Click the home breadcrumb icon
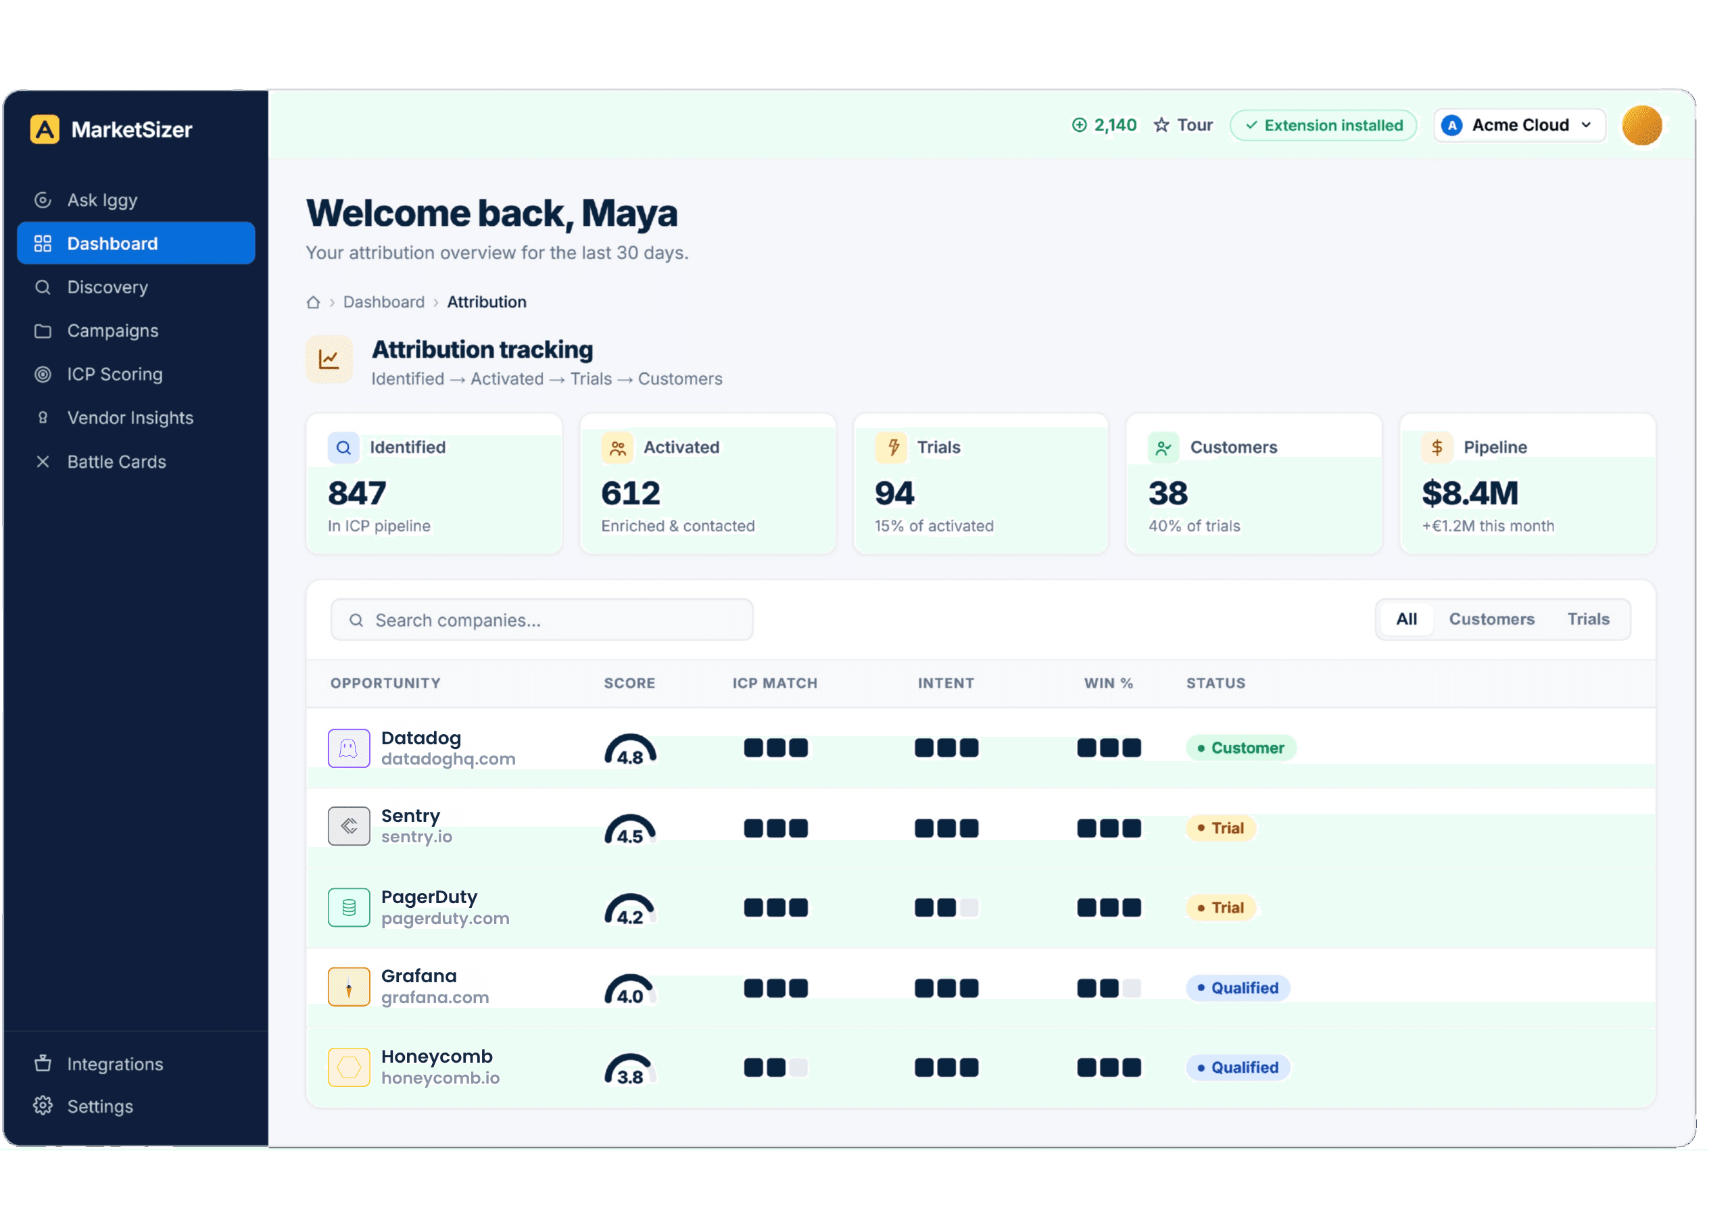The image size is (1709, 1231). [x=314, y=302]
